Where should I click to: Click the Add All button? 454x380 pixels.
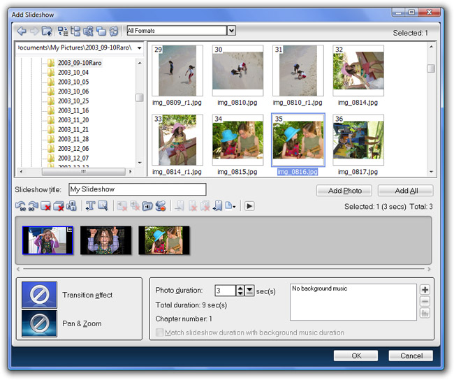(x=405, y=191)
